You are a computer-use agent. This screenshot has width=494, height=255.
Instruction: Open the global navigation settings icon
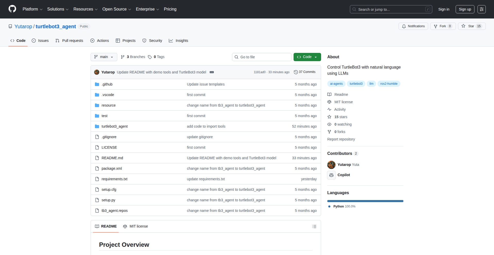481,9
